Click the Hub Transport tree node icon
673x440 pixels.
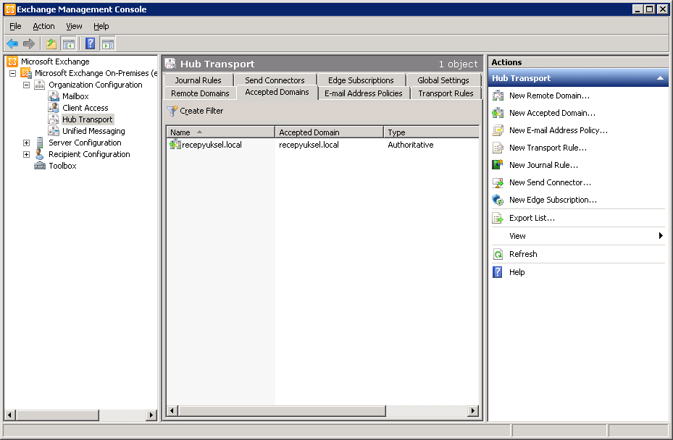pos(54,119)
